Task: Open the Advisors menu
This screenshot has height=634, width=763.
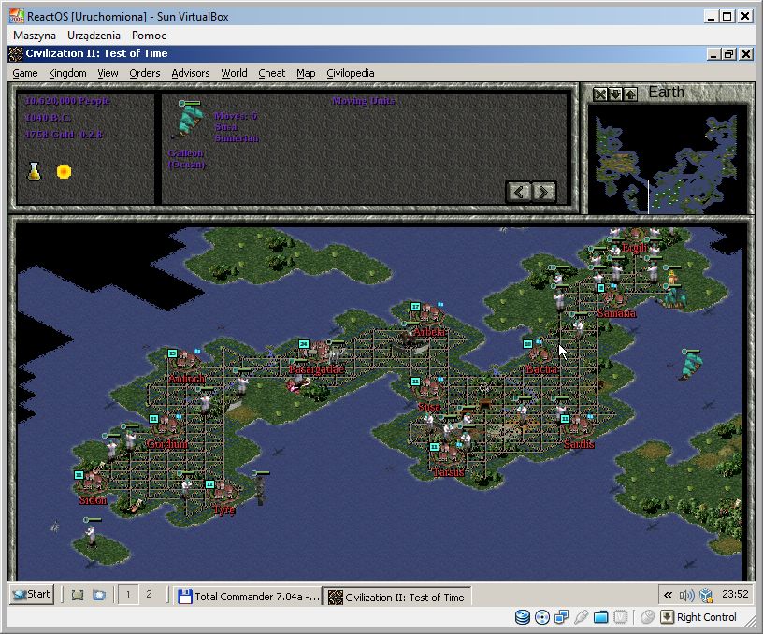Action: [191, 73]
